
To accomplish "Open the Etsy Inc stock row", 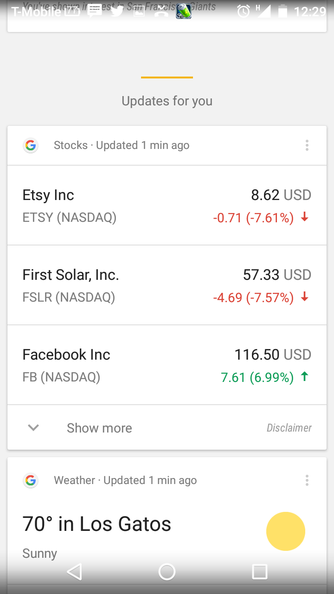I will point(167,205).
